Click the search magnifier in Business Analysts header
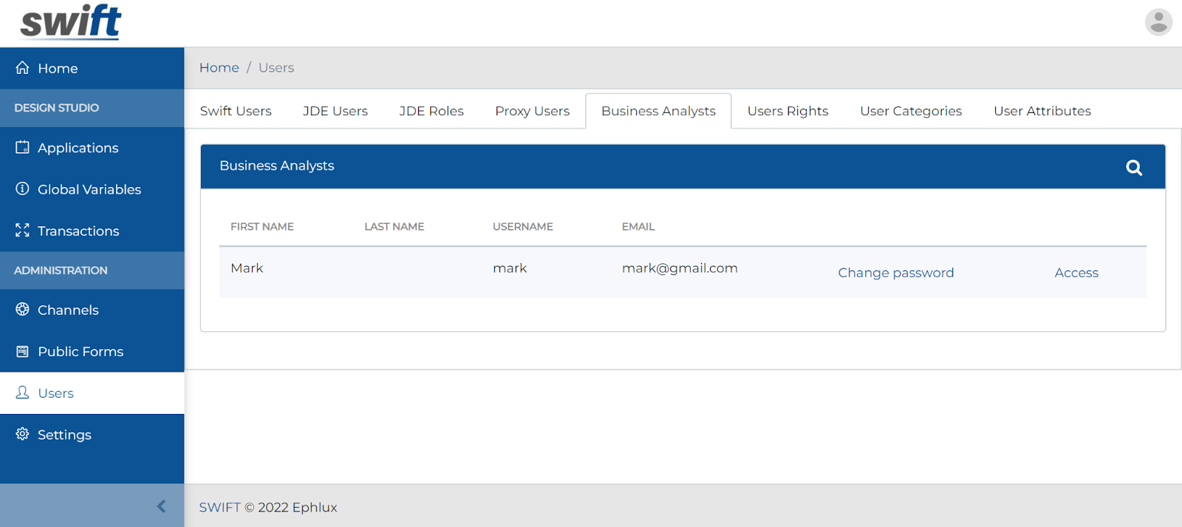 click(1134, 168)
